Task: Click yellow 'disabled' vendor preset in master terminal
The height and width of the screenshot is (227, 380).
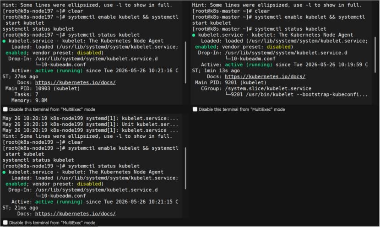Action: coord(278,47)
